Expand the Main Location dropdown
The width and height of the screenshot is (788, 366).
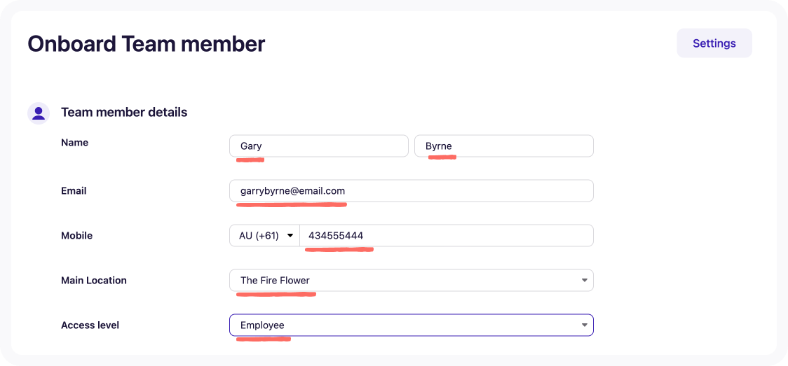[x=411, y=280]
